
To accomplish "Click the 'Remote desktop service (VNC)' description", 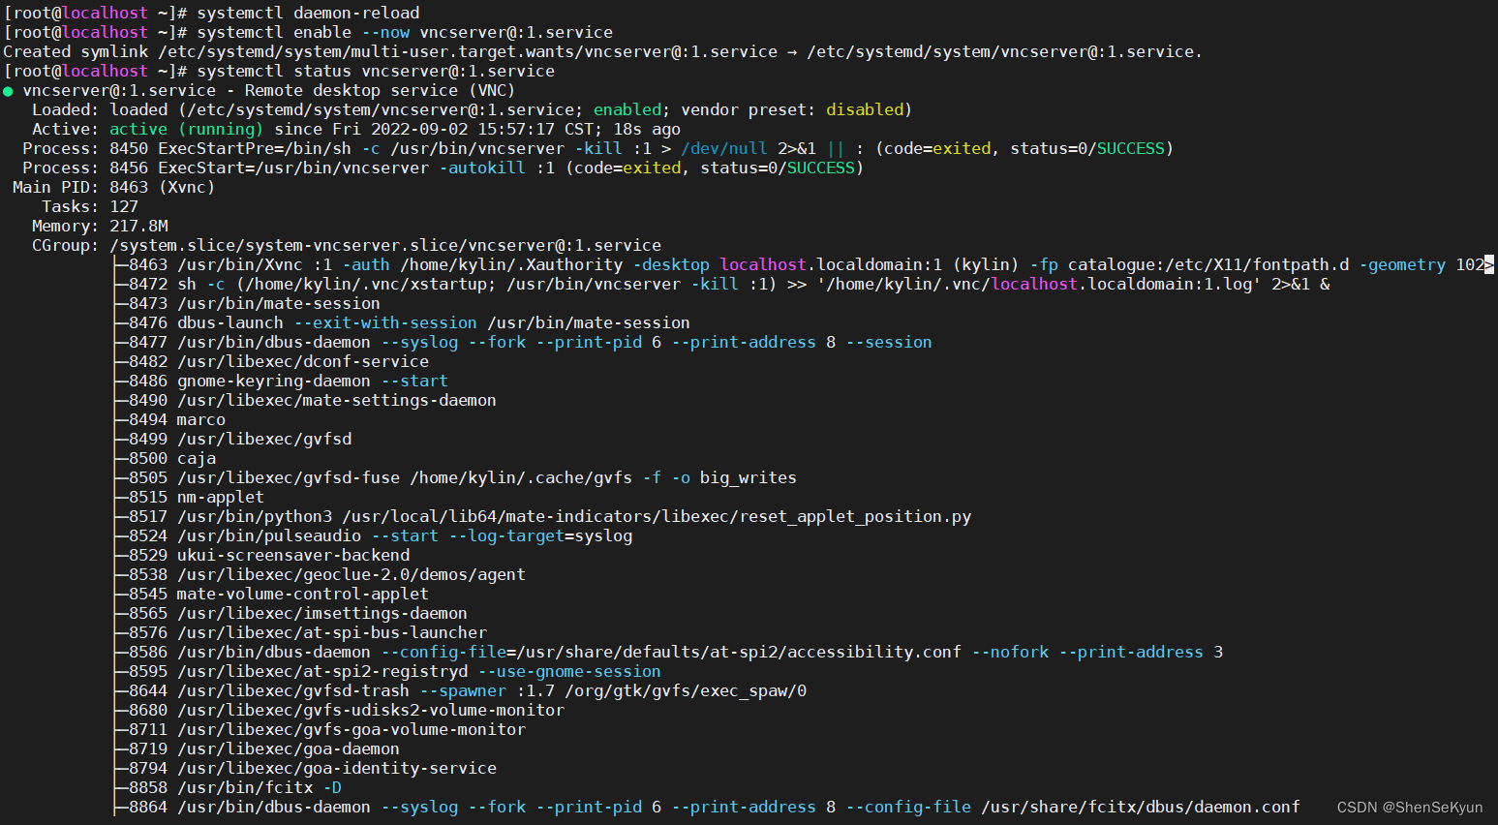I will coord(380,90).
